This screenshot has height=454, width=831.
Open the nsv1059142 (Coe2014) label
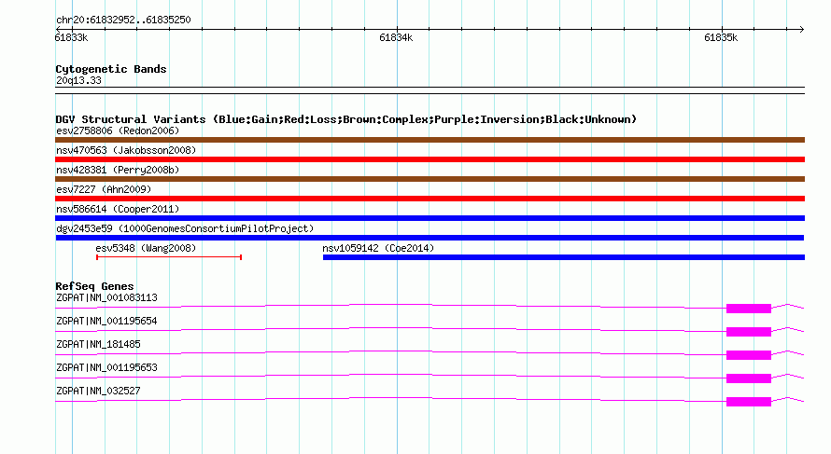pyautogui.click(x=378, y=248)
